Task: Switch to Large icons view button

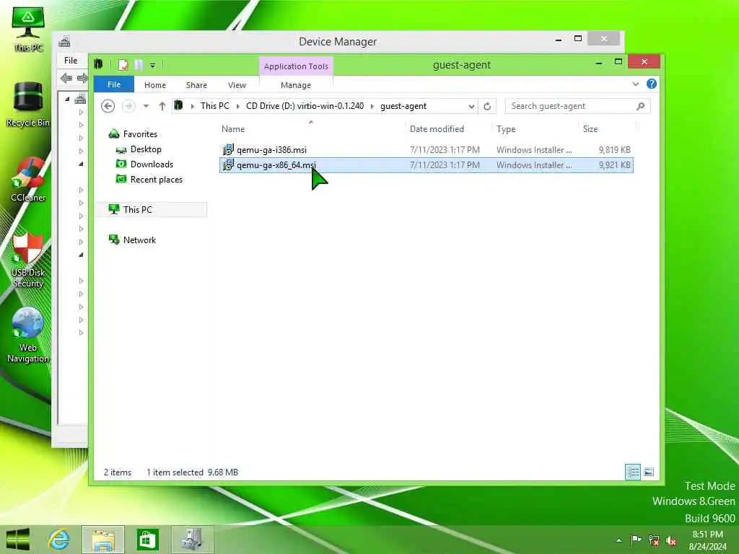Action: pos(649,472)
